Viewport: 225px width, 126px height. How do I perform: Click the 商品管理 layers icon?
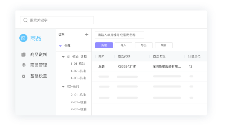pyautogui.click(x=24, y=65)
